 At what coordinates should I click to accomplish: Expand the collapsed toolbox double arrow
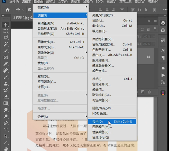tap(3, 16)
